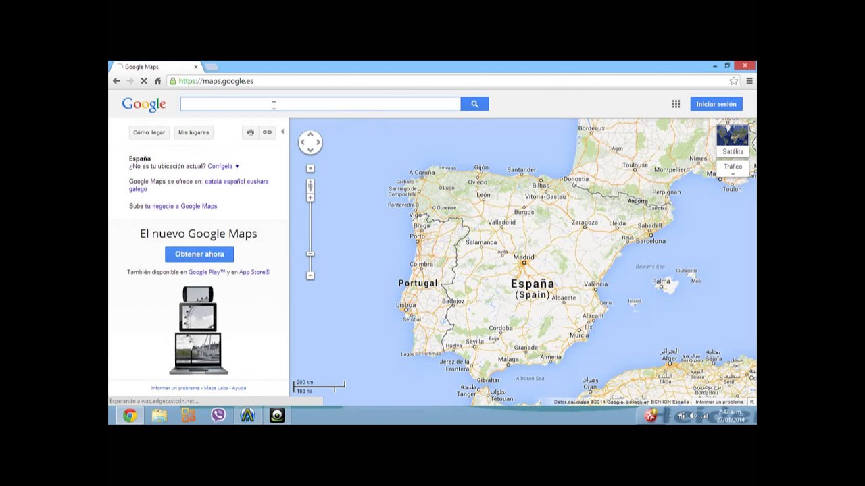Open Viber from the taskbar
The width and height of the screenshot is (865, 486).
point(218,416)
